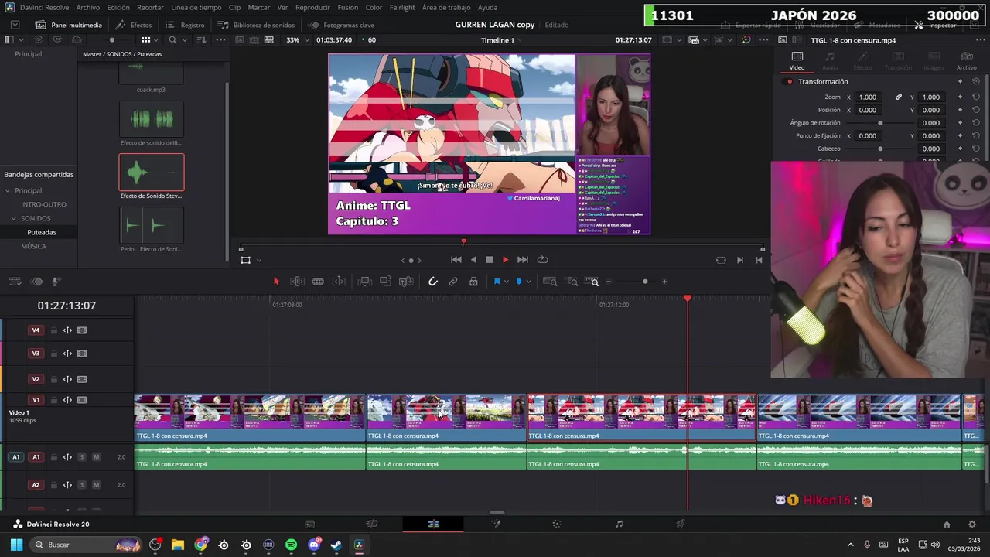Viewport: 990px width, 557px height.
Task: Toggle auto track selector on V3
Action: tap(67, 354)
